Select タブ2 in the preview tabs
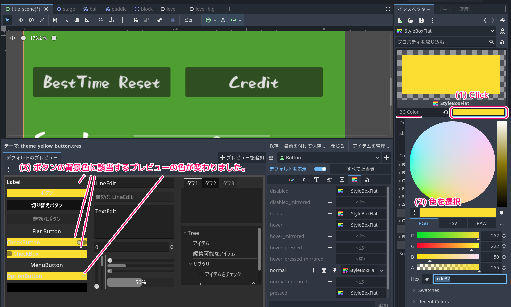The image size is (511, 307). coord(211,183)
